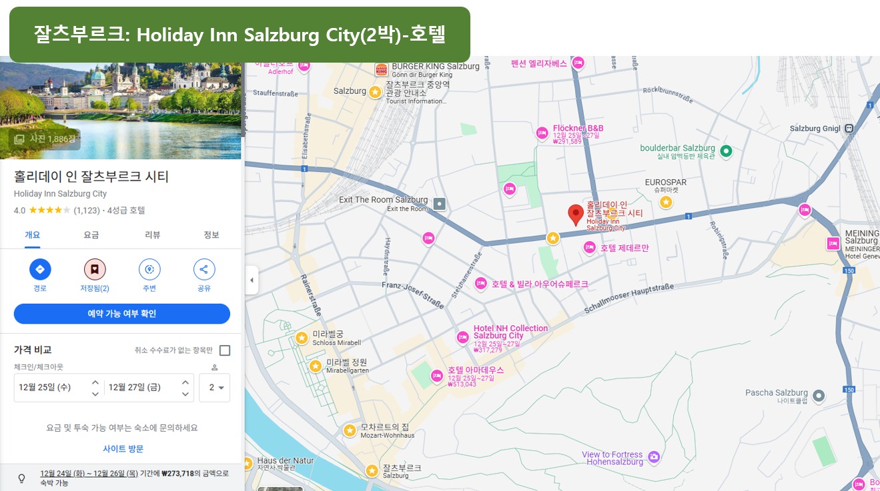The width and height of the screenshot is (880, 491).
Task: Enable 취소 수수료가 없는 항목만 checkbox
Action: point(225,350)
